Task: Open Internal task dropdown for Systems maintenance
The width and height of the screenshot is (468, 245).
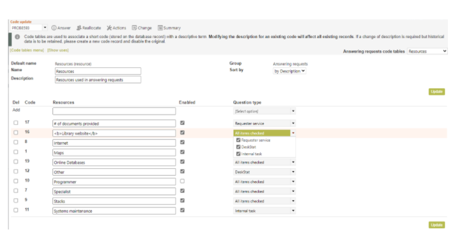Action: pyautogui.click(x=265, y=211)
